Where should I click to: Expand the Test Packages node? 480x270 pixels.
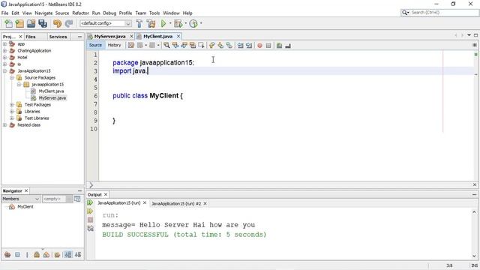tap(12, 105)
